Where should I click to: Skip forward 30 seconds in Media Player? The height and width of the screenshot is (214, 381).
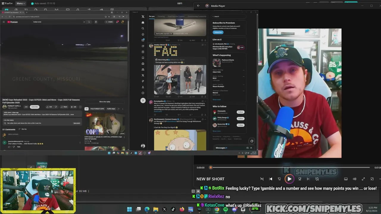coord(300,179)
